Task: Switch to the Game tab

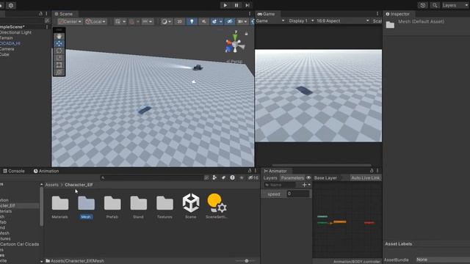Action: [266, 14]
